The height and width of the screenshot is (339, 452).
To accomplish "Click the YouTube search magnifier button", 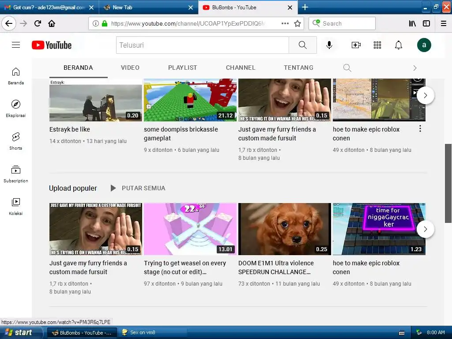I will (303, 45).
